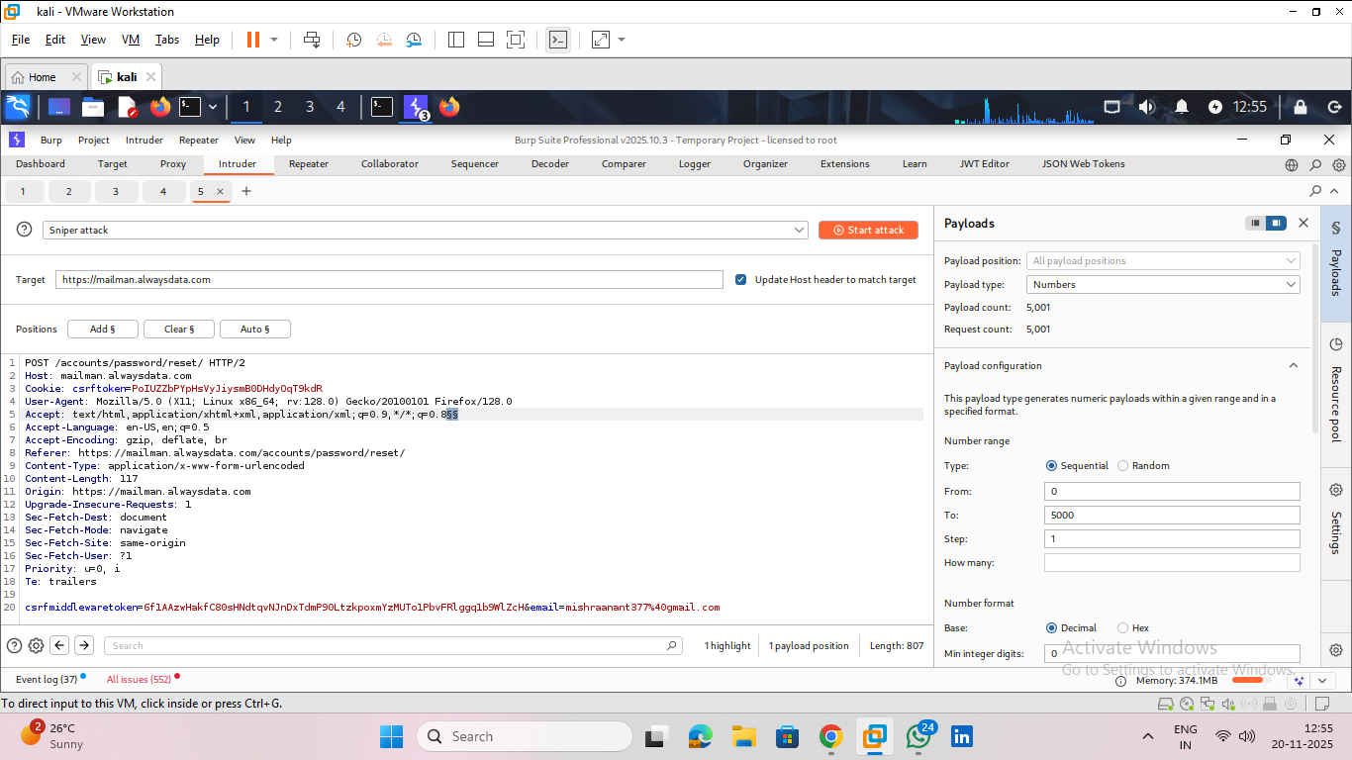
Task: Open Intruder Settings side panel icon
Action: (1335, 490)
